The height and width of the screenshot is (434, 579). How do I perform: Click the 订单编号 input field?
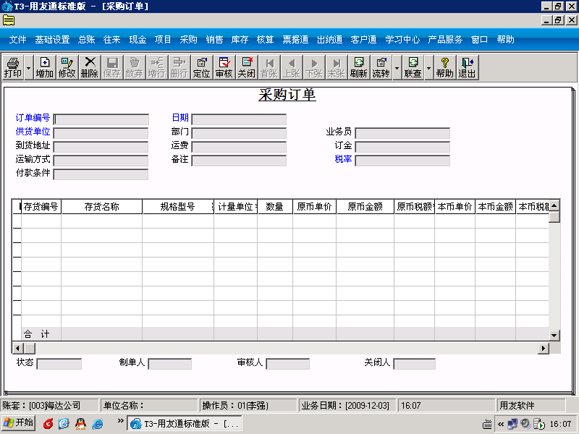[101, 119]
